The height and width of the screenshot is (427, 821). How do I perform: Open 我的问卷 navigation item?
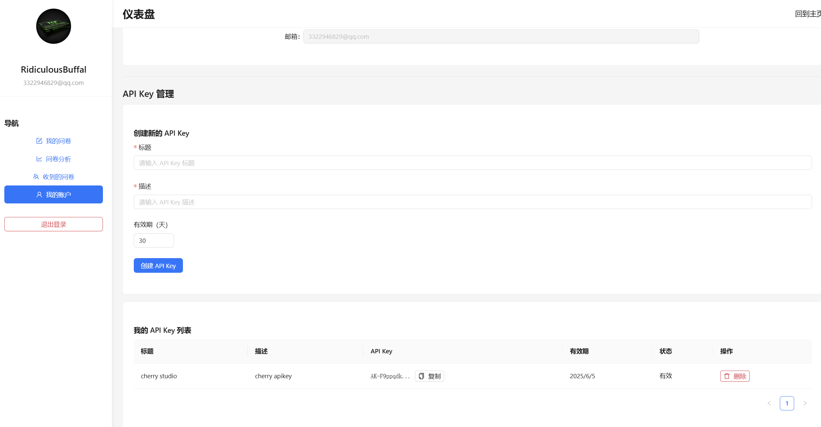pos(58,141)
